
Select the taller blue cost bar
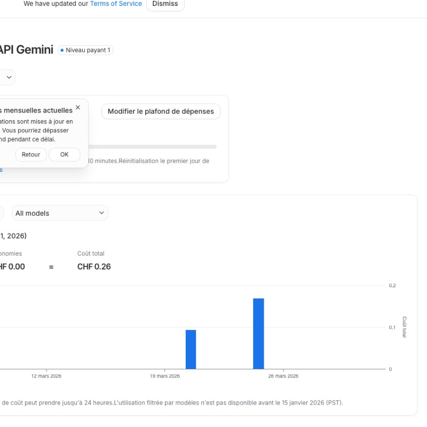(258, 334)
